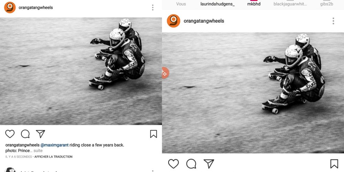This screenshot has width=344, height=172.
Task: Like the left post with heart icon
Action: (10, 134)
